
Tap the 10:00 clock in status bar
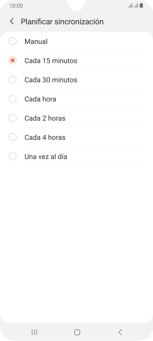[x=16, y=6]
